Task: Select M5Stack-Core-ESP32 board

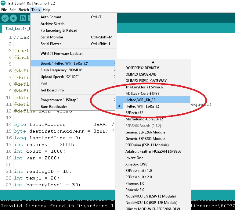Action: pos(153,94)
